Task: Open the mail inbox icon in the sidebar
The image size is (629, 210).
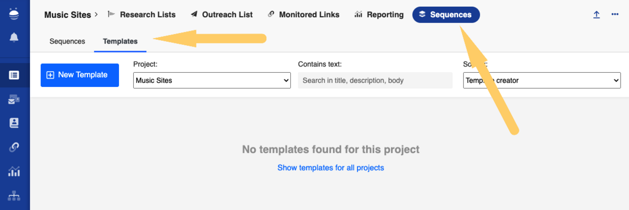Action: pos(14,99)
